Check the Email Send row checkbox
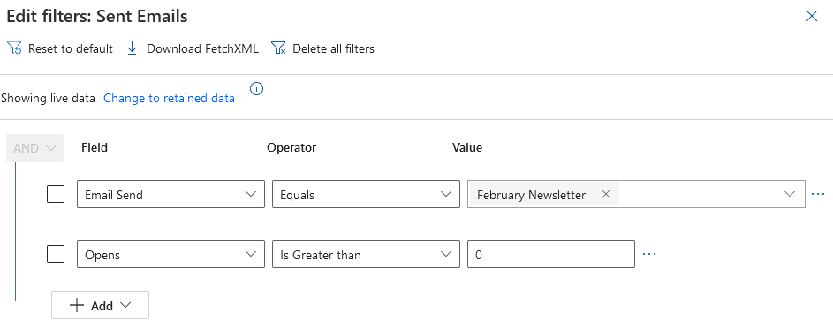This screenshot has height=335, width=833. 56,194
